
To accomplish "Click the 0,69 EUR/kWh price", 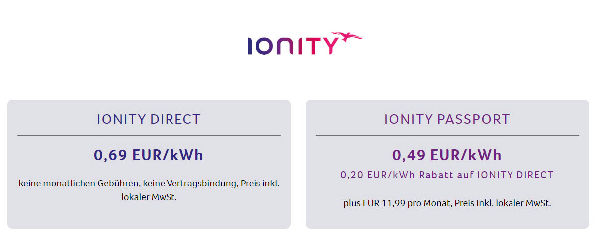I will click(149, 155).
